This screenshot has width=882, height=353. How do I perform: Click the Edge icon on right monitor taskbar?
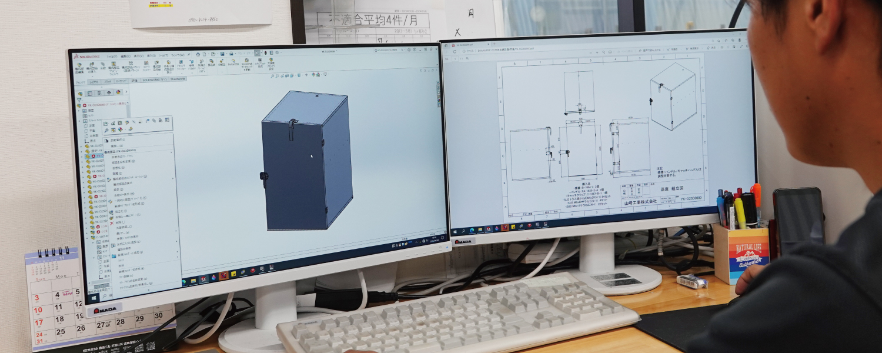point(472,231)
